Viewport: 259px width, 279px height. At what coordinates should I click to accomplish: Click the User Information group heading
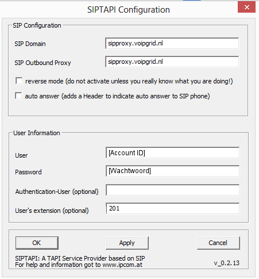click(x=37, y=133)
